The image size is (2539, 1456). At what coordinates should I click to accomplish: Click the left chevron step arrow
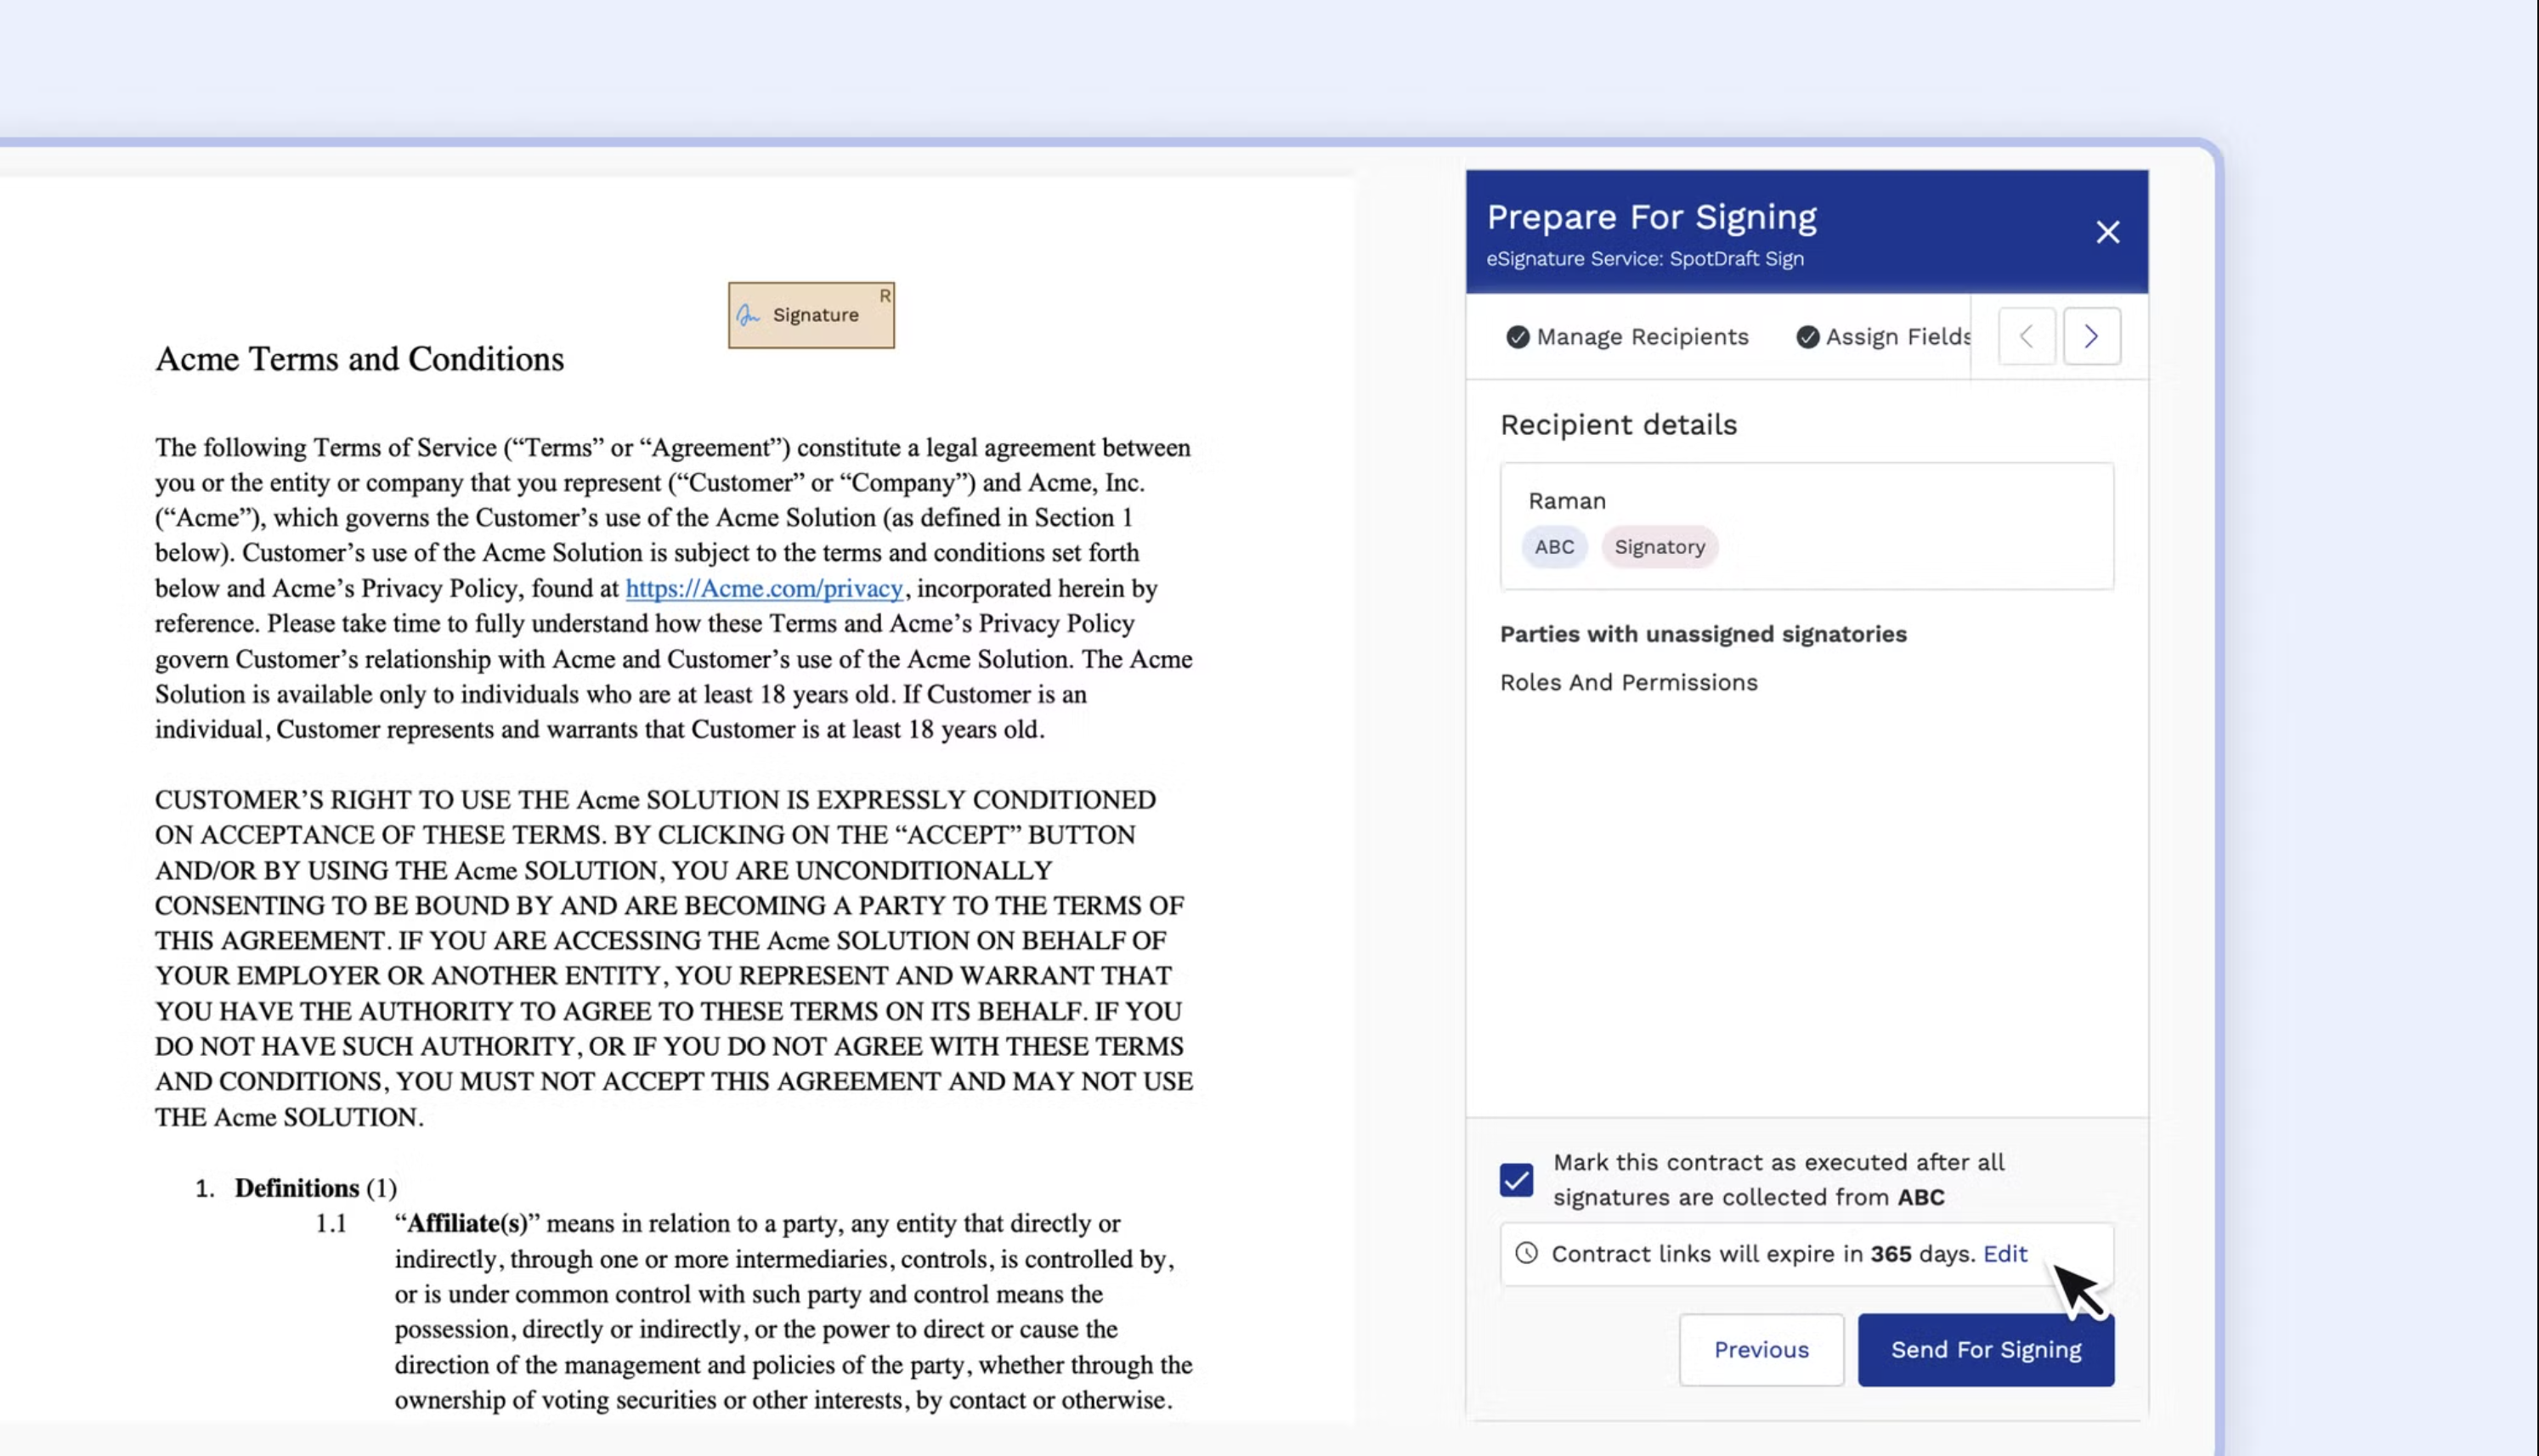coord(2026,336)
